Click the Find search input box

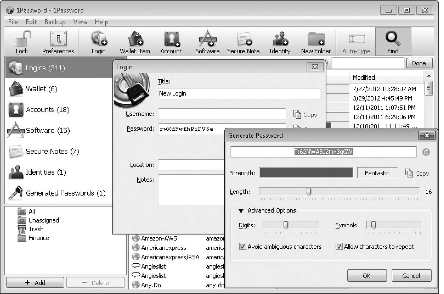click(368, 63)
